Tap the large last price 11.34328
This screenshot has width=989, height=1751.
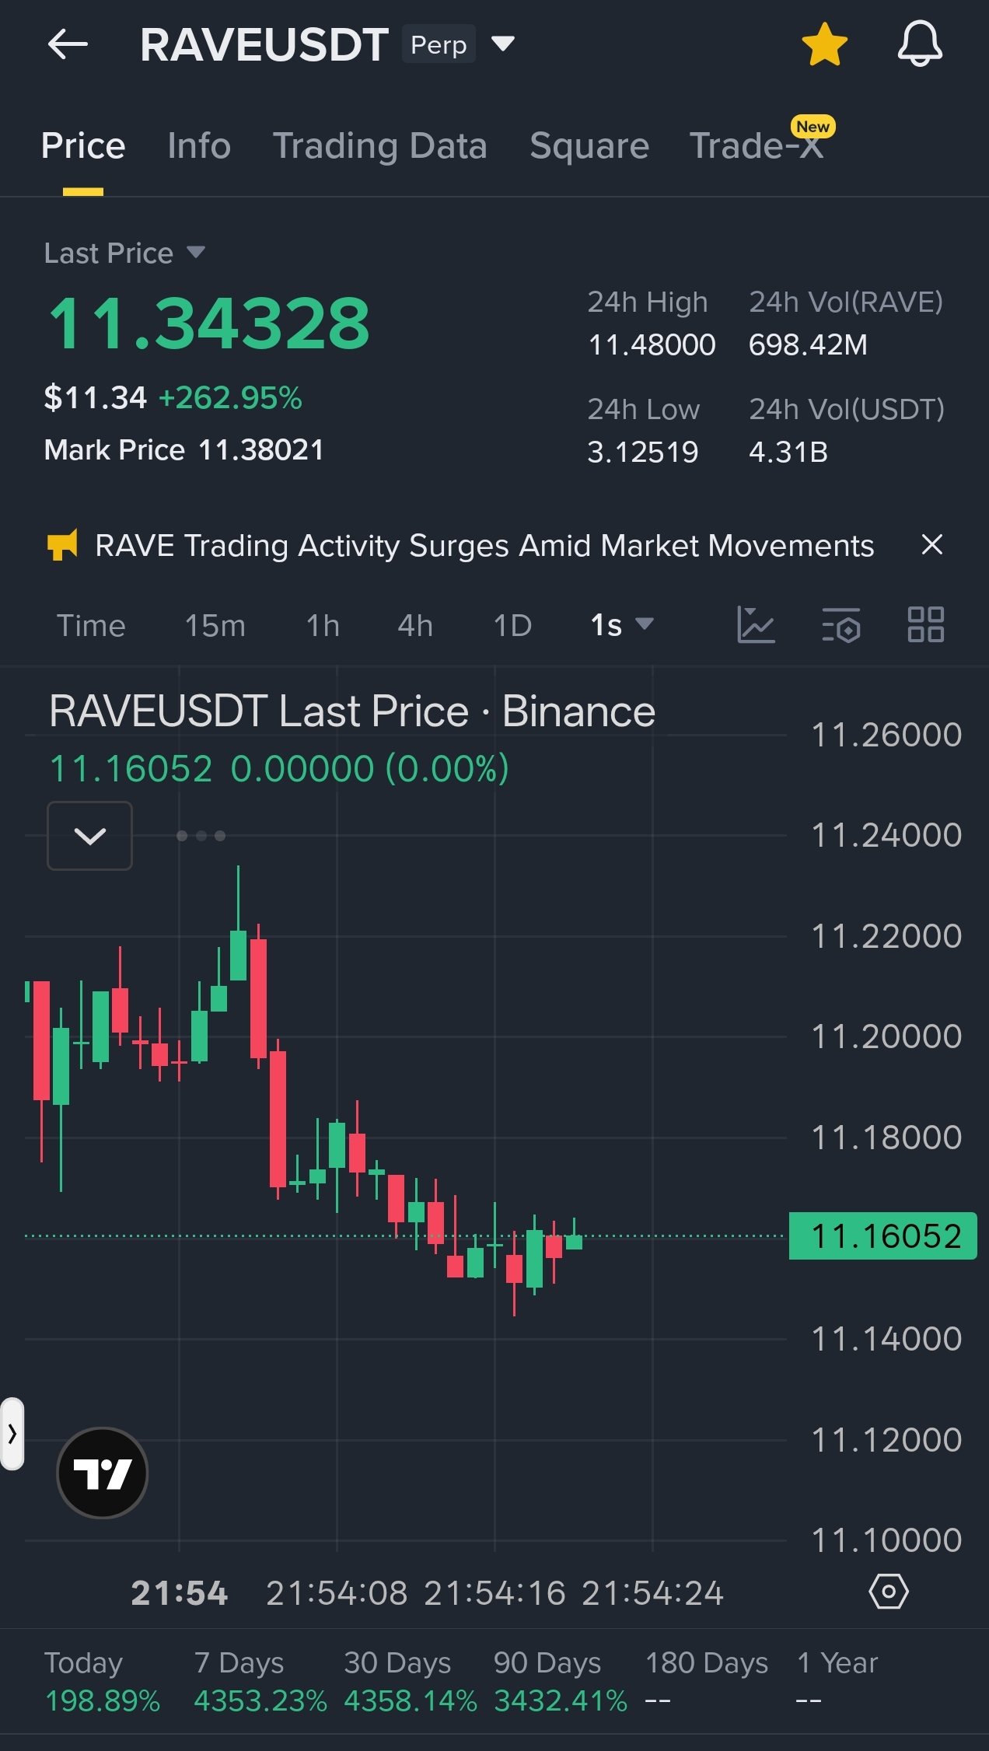click(209, 323)
